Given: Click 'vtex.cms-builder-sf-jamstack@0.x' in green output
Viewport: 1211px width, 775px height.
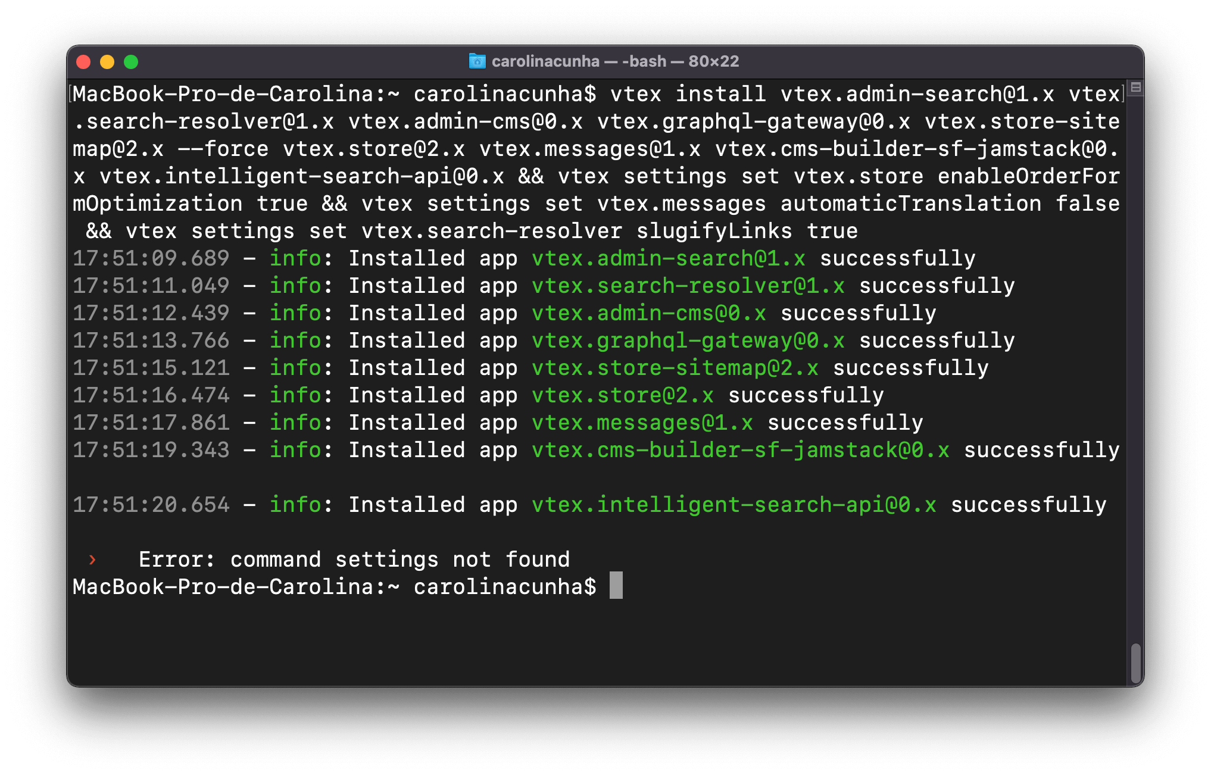Looking at the screenshot, I should 741,450.
